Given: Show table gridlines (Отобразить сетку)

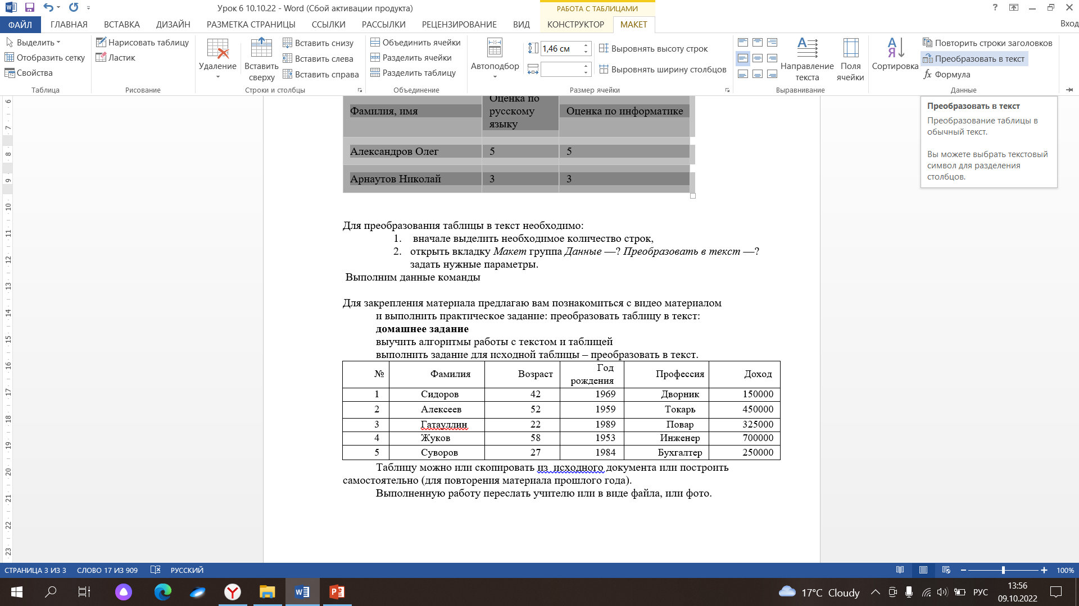Looking at the screenshot, I should pyautogui.click(x=45, y=57).
